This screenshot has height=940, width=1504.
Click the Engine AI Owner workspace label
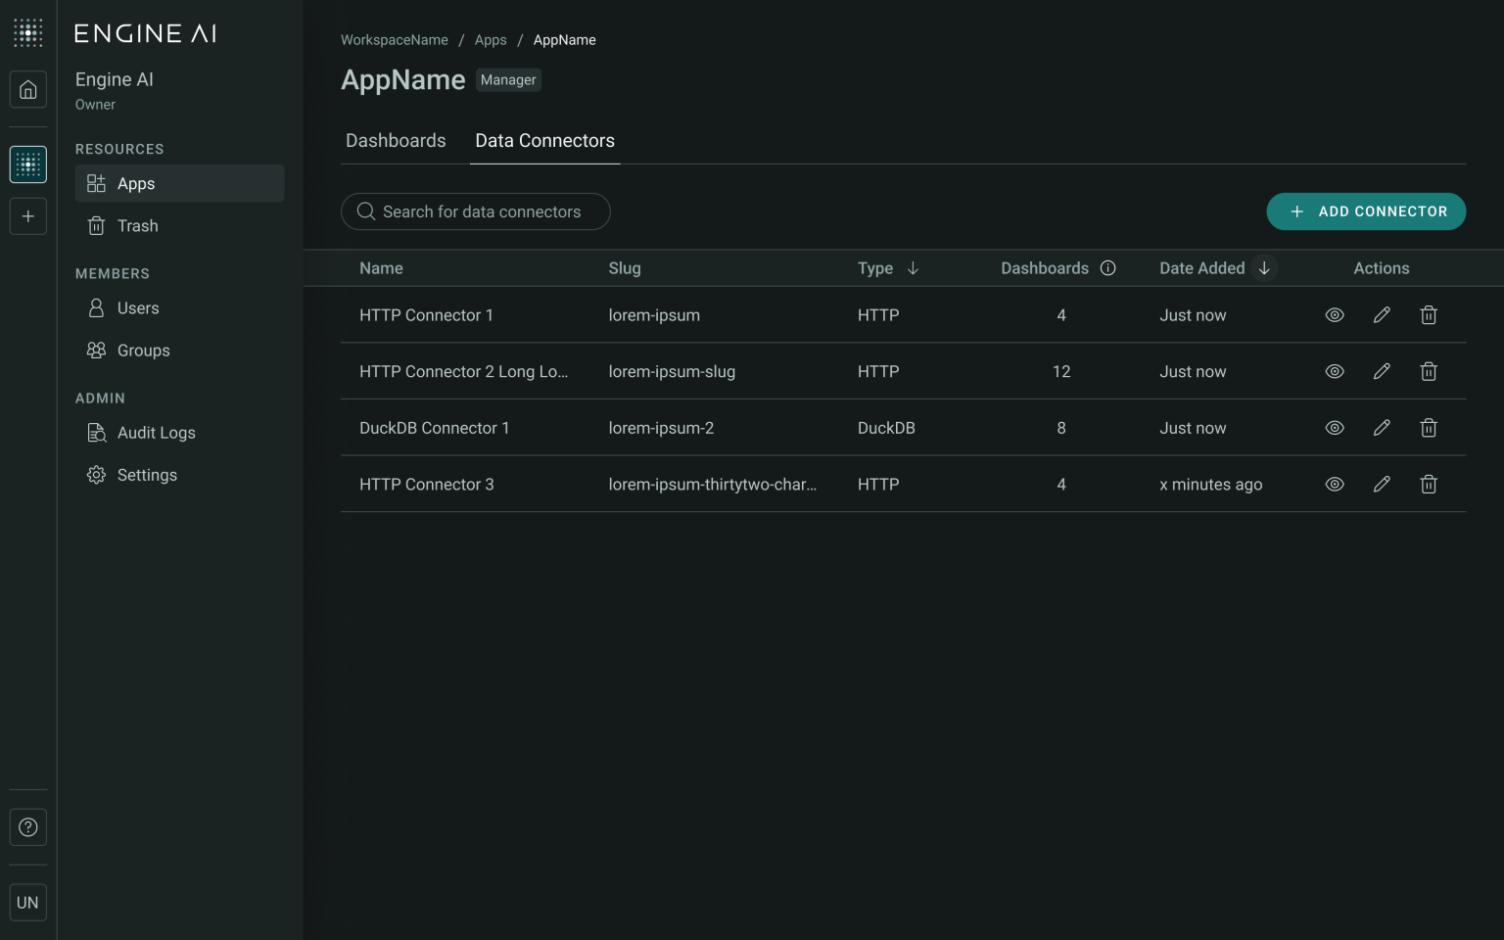[115, 90]
